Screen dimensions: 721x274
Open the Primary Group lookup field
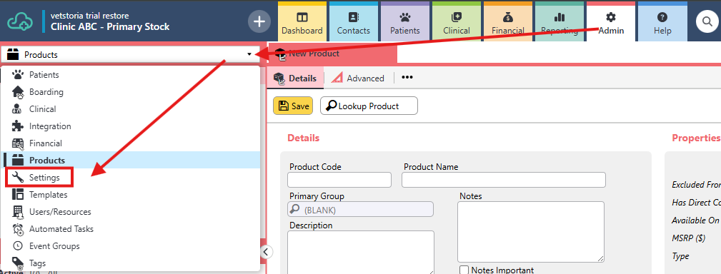tap(360, 209)
